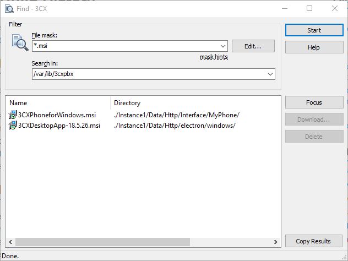Viewport: 348px width, 261px height.
Task: Click the horizontal scrollbar thumb in results
Action: [x=102, y=242]
